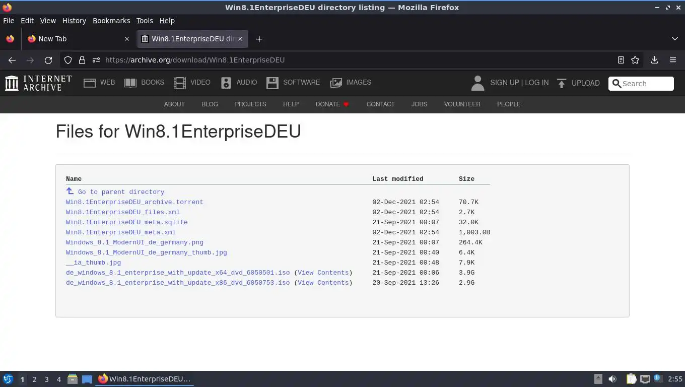This screenshot has width=685, height=387.
Task: Expand the list all tabs chevron
Action: click(x=675, y=39)
